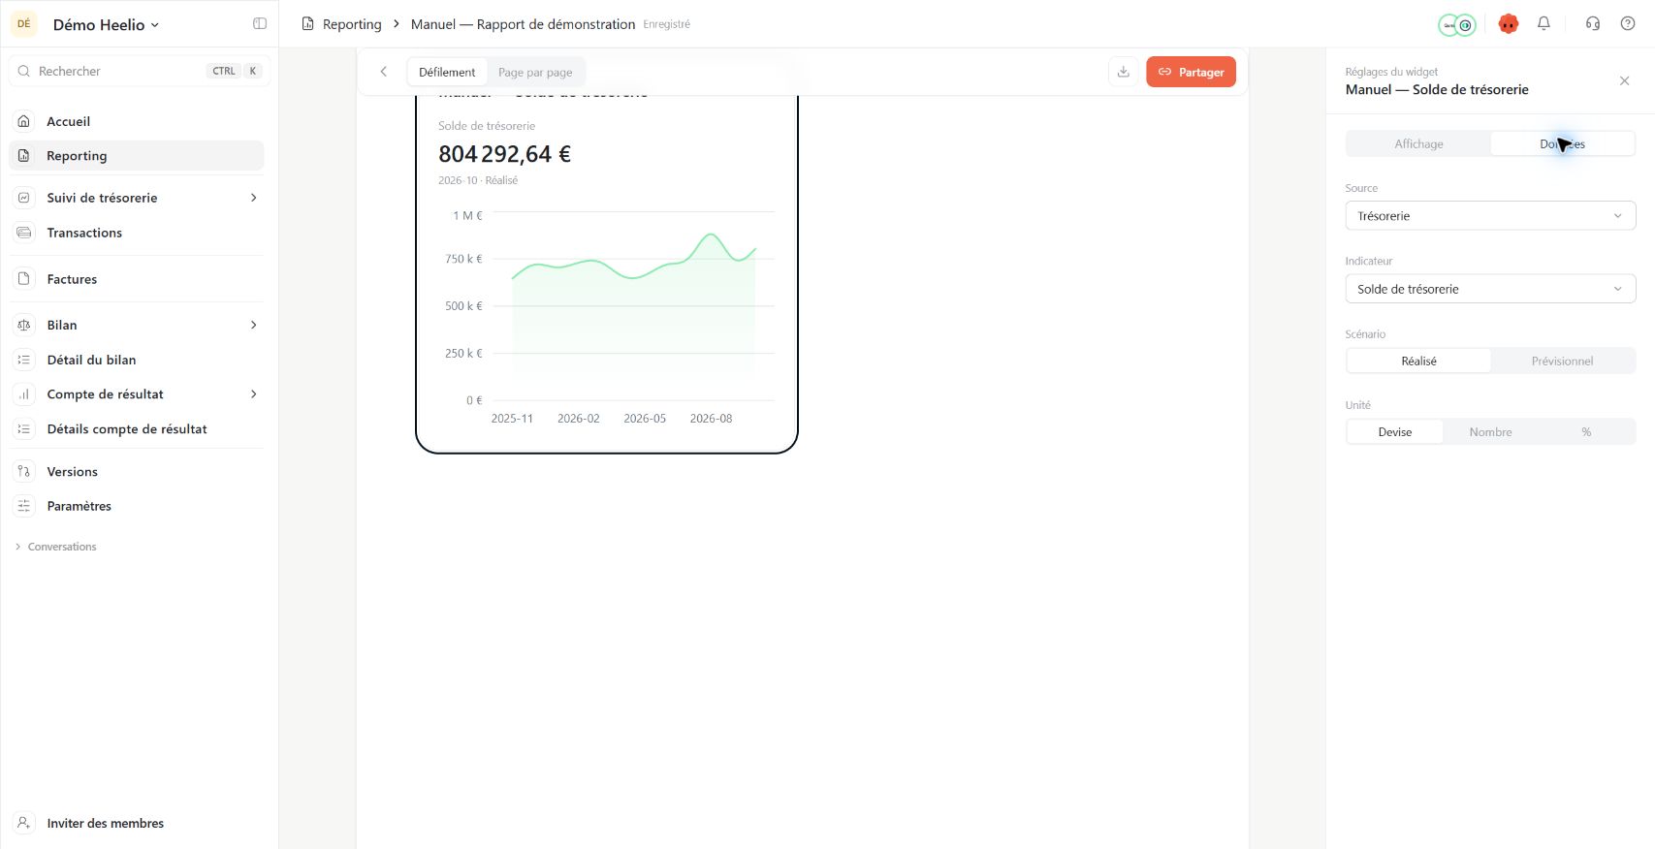The height and width of the screenshot is (849, 1655).
Task: Open the notifications bell
Action: (1544, 24)
